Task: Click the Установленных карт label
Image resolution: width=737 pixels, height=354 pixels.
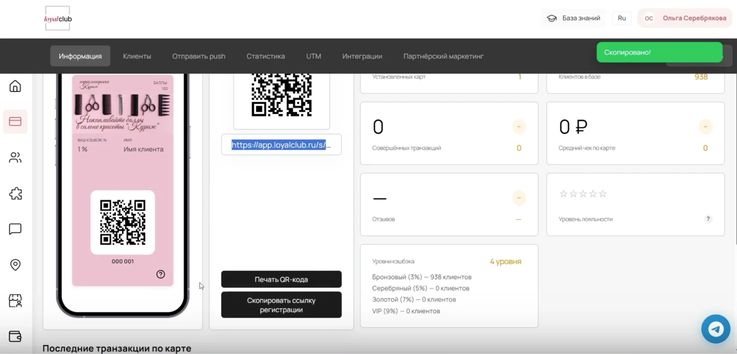Action: click(x=399, y=77)
